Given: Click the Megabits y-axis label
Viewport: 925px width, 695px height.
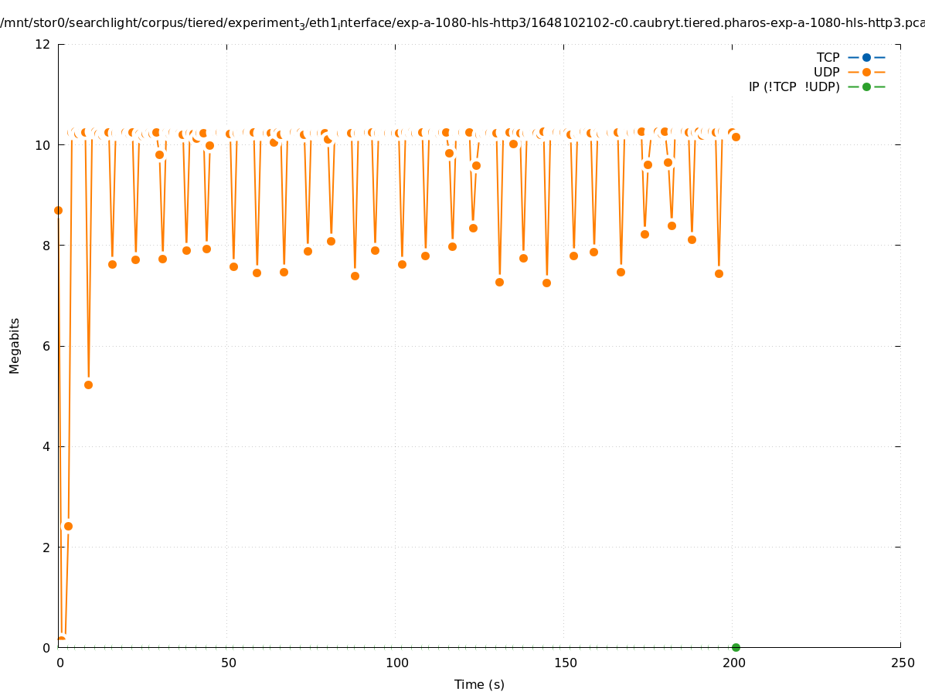Looking at the screenshot, I should coord(15,345).
